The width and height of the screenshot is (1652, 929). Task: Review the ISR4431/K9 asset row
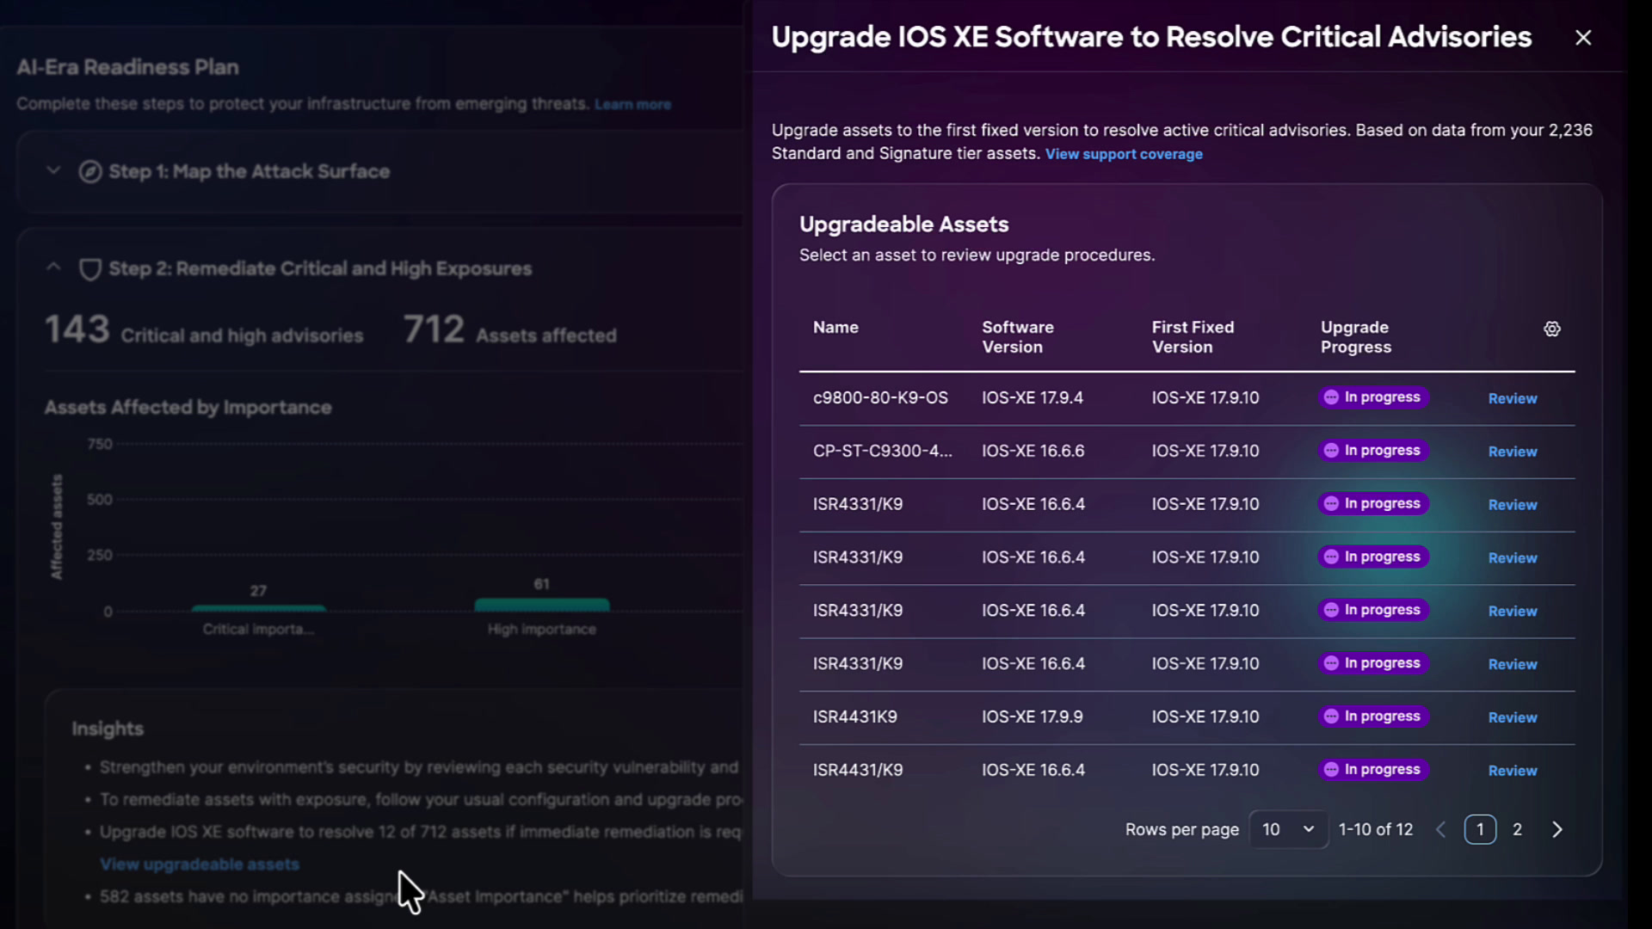1513,771
